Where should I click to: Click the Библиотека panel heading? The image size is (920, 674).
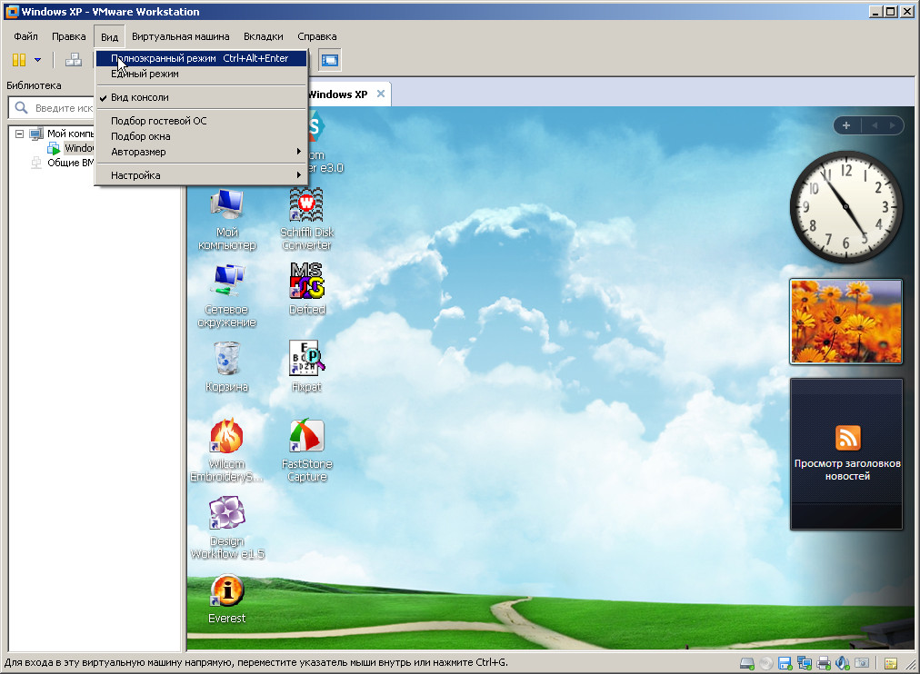pyautogui.click(x=34, y=85)
